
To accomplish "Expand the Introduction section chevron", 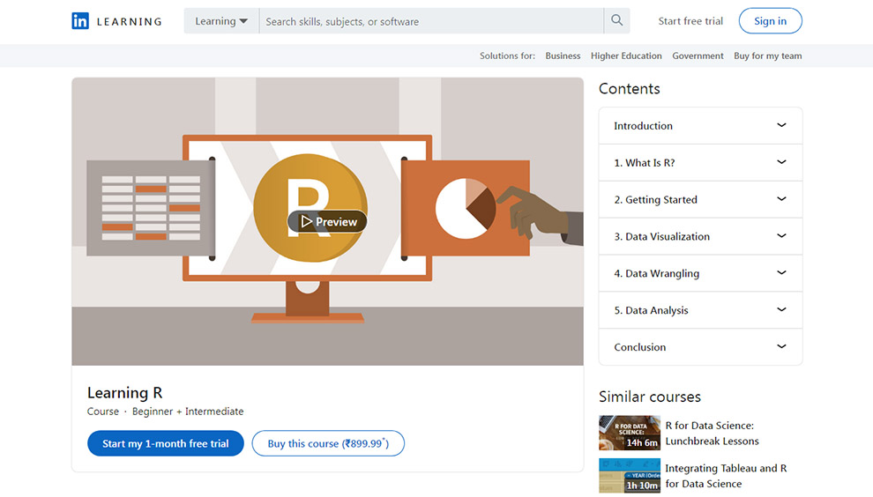I will pyautogui.click(x=781, y=125).
